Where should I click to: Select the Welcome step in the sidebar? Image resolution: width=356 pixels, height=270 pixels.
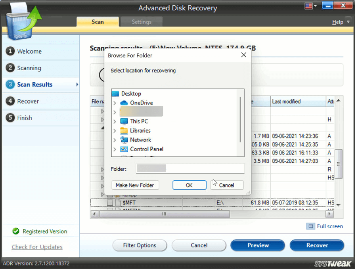[x=30, y=51]
